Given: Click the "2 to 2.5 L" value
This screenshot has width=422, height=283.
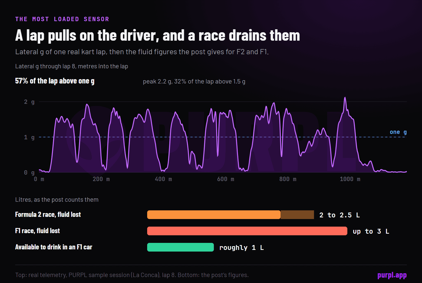Looking at the screenshot, I should [339, 215].
